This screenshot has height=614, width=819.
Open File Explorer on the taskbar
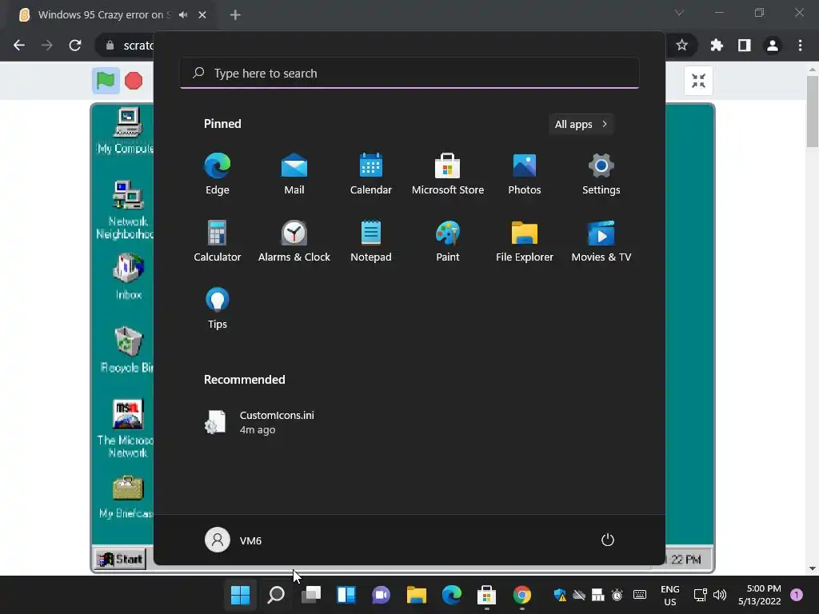point(417,595)
